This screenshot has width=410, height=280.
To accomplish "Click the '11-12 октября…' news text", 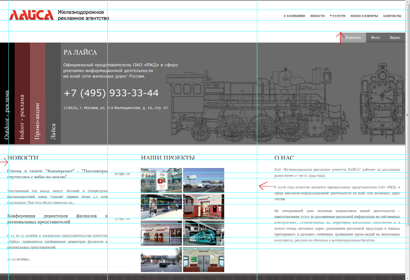I will pyautogui.click(x=19, y=259).
